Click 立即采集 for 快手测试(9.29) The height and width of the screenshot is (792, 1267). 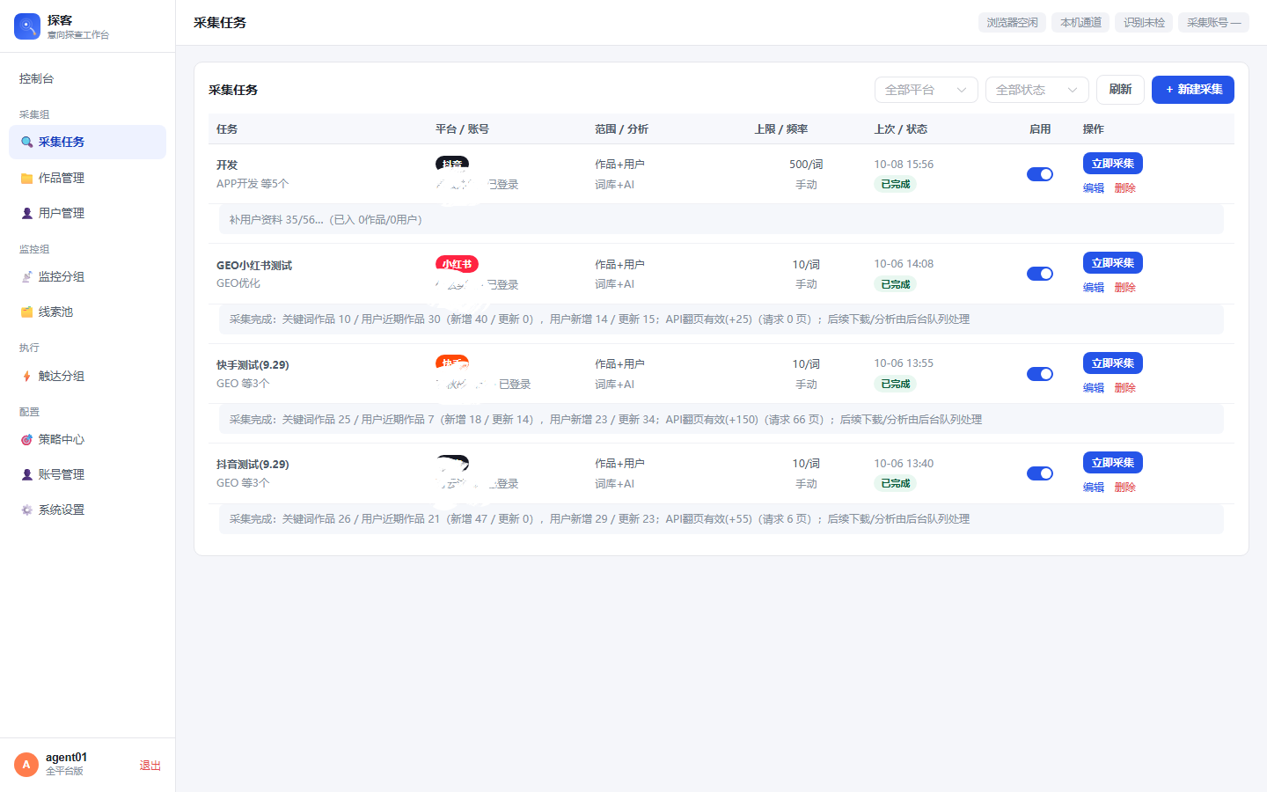(x=1112, y=363)
